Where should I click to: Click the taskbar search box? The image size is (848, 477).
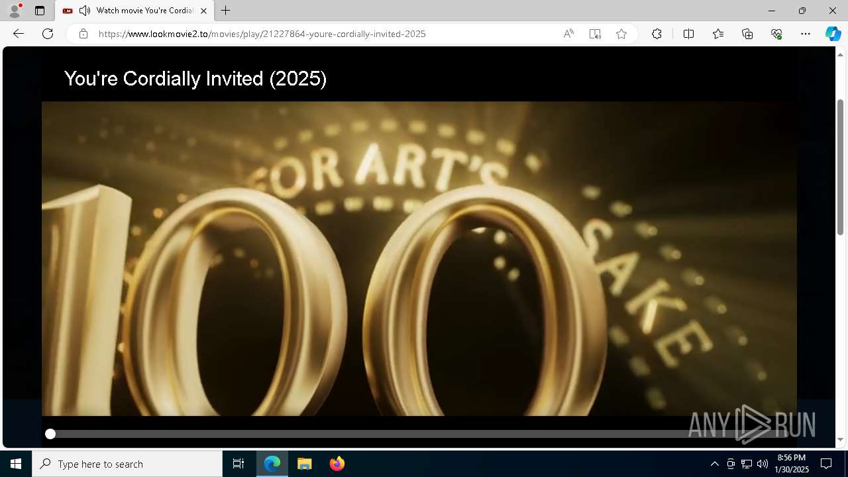pyautogui.click(x=127, y=464)
